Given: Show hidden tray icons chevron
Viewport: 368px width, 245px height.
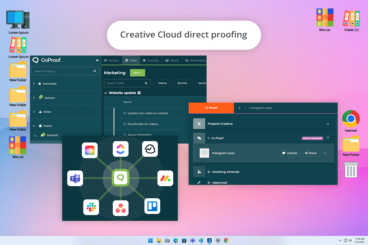Looking at the screenshot, I should [x=340, y=240].
